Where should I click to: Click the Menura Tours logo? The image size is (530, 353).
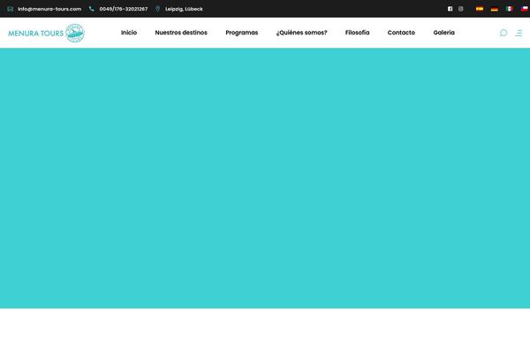[x=46, y=33]
